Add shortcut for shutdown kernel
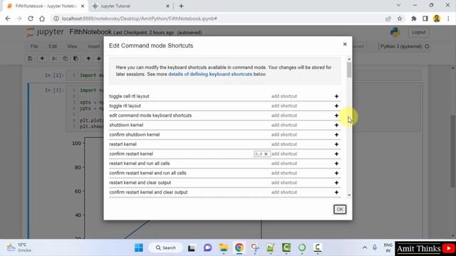 [x=336, y=125]
